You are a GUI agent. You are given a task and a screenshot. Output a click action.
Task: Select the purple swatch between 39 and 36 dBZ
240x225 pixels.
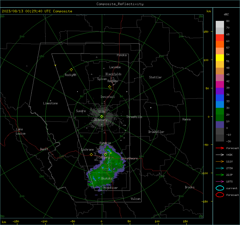pyautogui.click(x=220, y=91)
